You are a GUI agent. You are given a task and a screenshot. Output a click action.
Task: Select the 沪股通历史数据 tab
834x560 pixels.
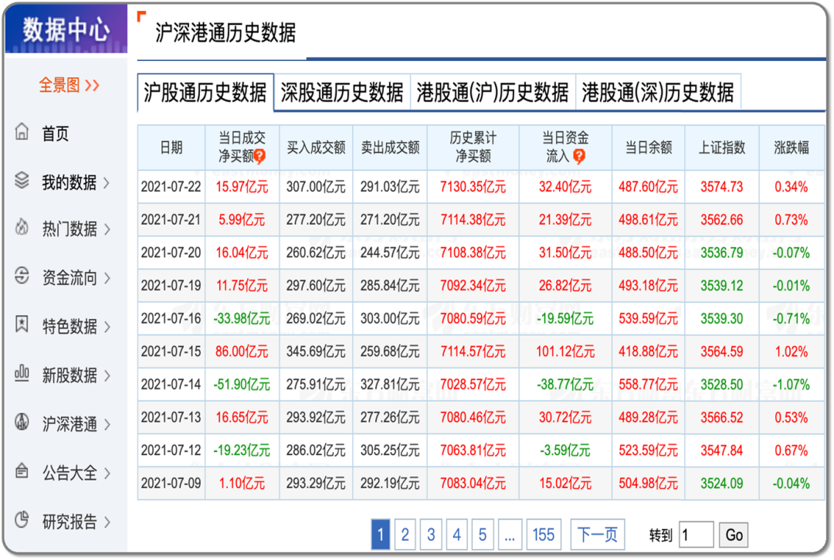click(x=205, y=93)
